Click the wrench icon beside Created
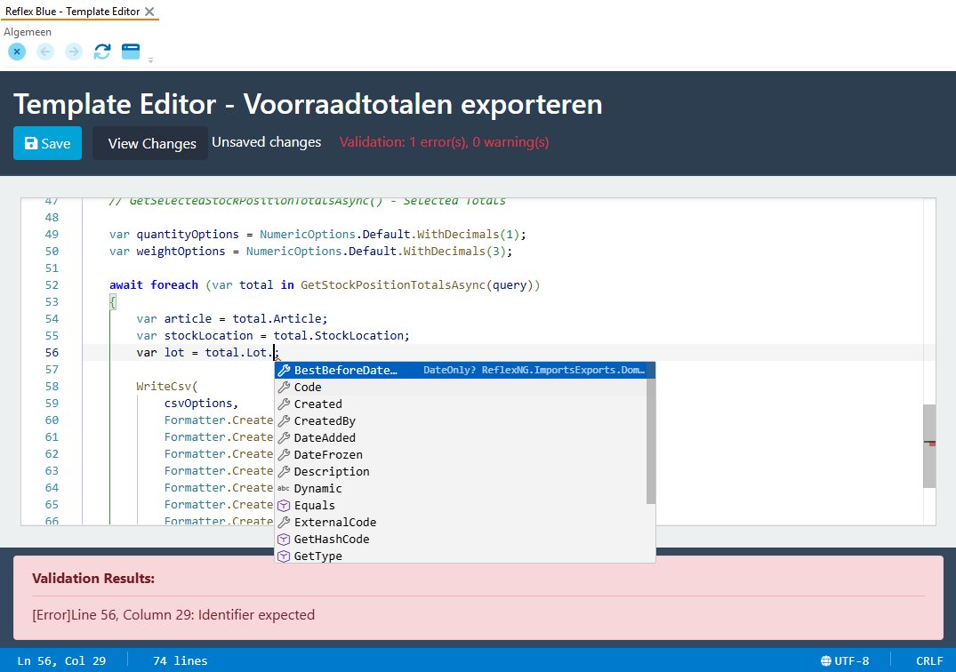956x672 pixels. (x=284, y=404)
